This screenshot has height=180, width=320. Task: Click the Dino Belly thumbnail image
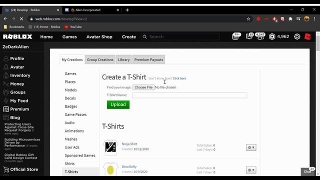coord(110,169)
